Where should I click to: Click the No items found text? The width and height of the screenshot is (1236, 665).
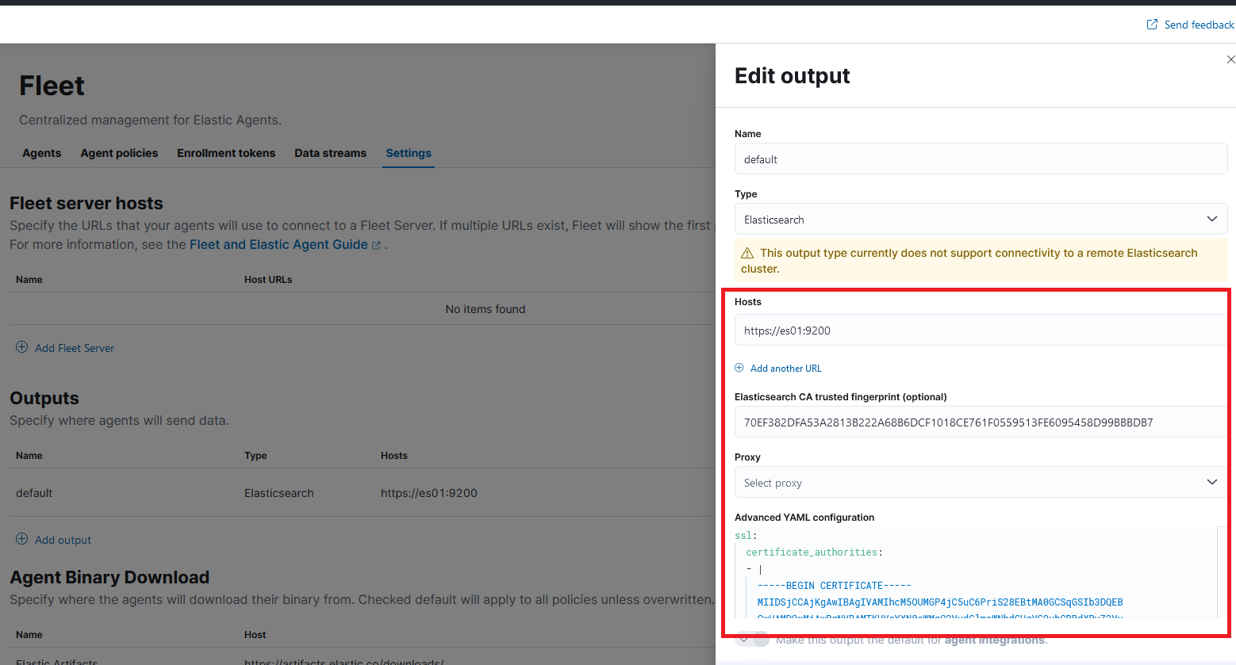click(486, 309)
